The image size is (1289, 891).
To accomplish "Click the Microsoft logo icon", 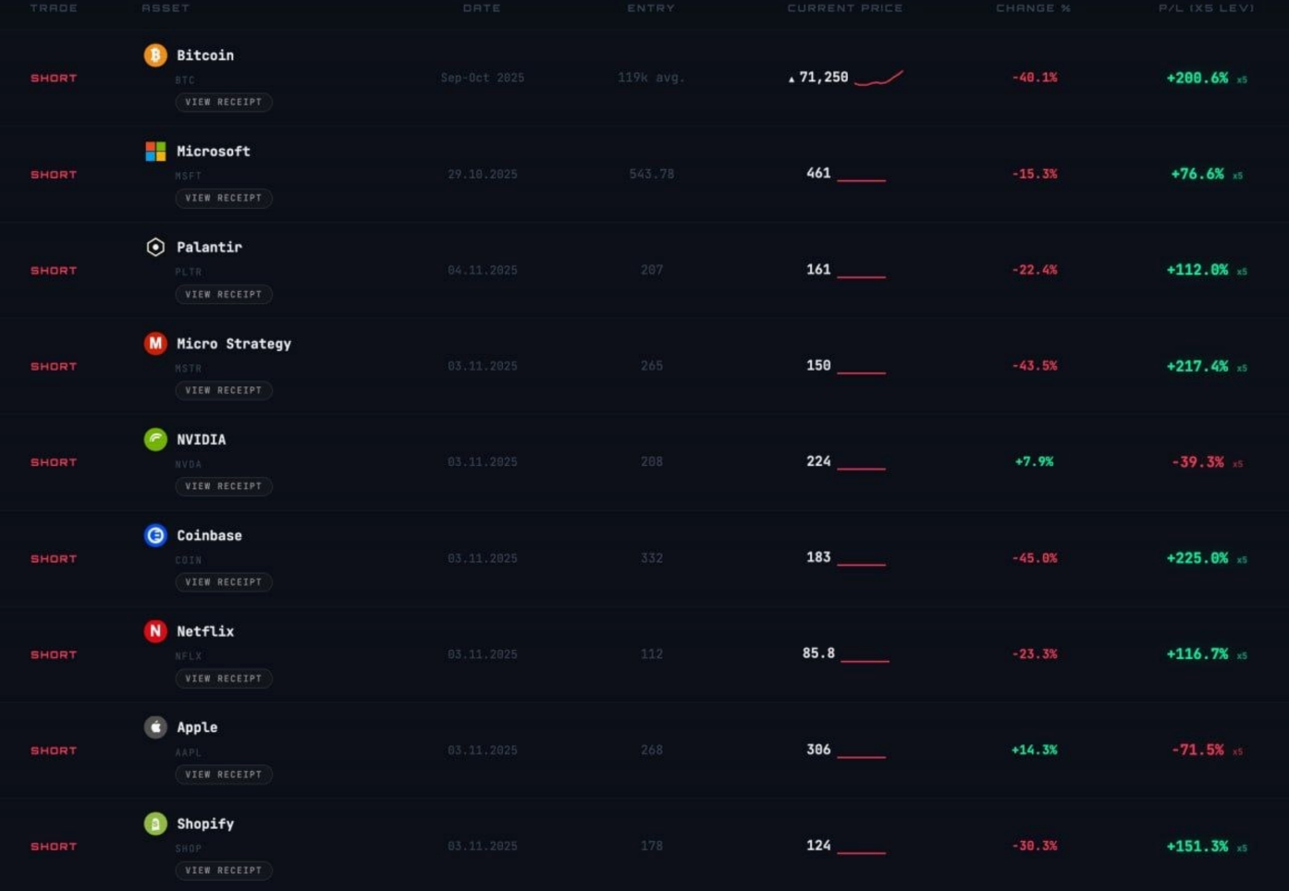I will pyautogui.click(x=155, y=152).
